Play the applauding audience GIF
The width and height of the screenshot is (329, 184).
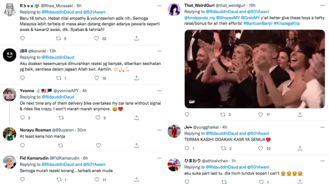point(255,69)
